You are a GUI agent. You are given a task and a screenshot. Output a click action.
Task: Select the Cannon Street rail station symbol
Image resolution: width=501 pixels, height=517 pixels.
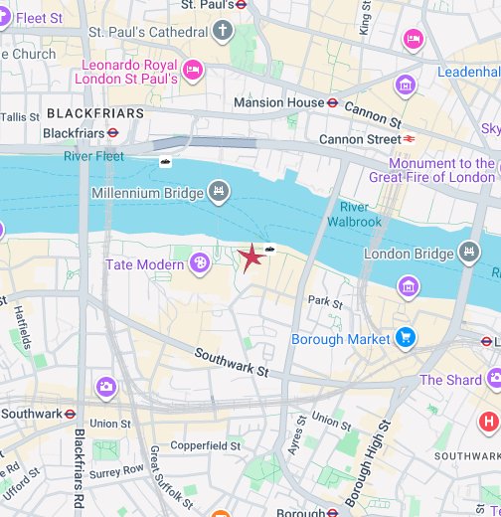[x=409, y=139]
